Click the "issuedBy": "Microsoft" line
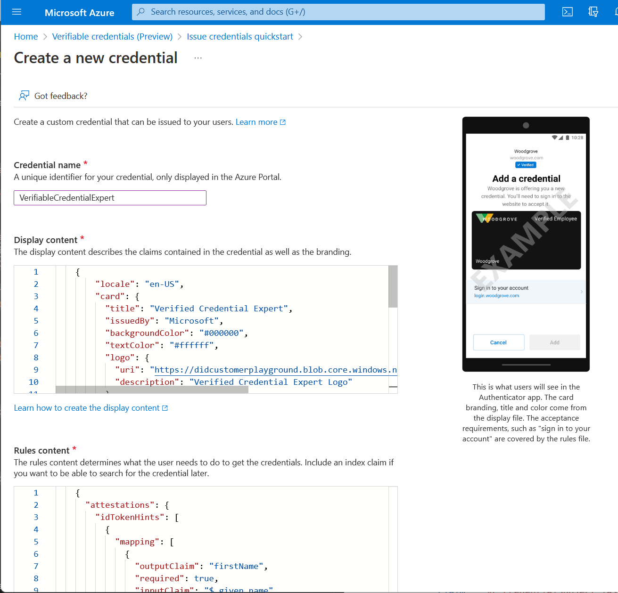 (164, 321)
